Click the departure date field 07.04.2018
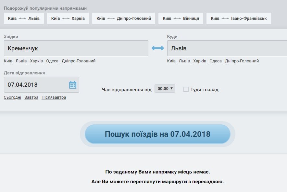 tap(36, 85)
